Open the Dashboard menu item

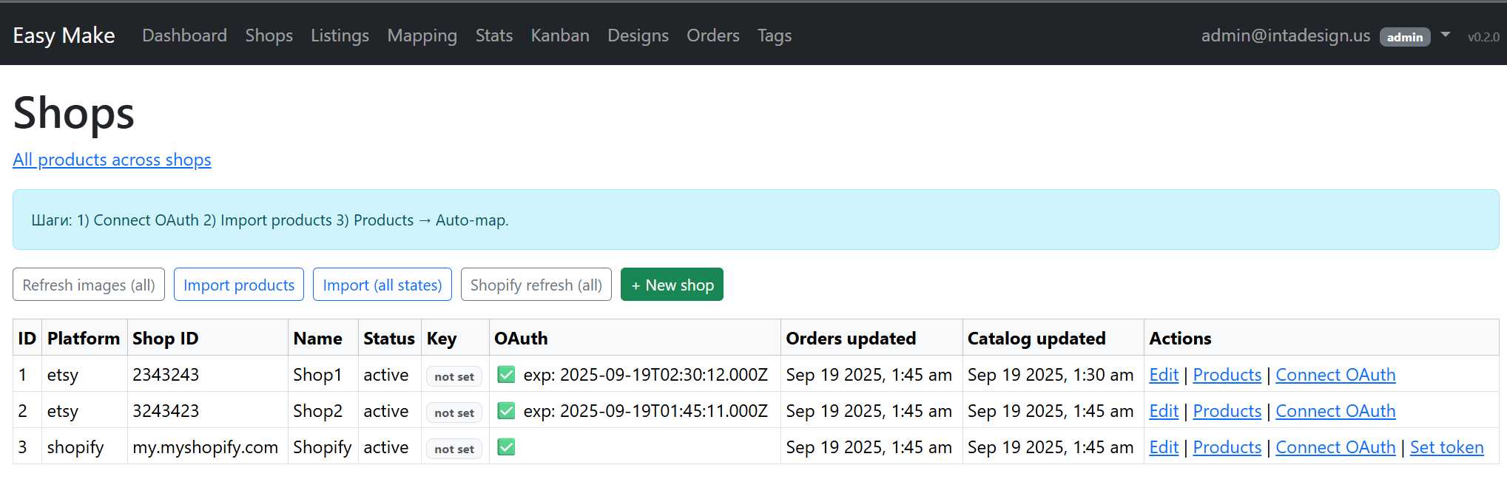click(x=184, y=35)
